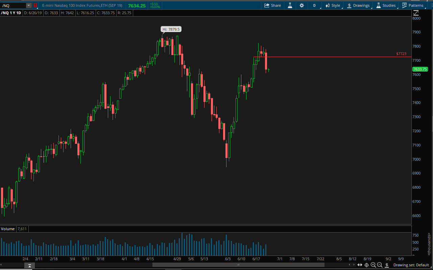Click the $7723 price level label

[401, 54]
